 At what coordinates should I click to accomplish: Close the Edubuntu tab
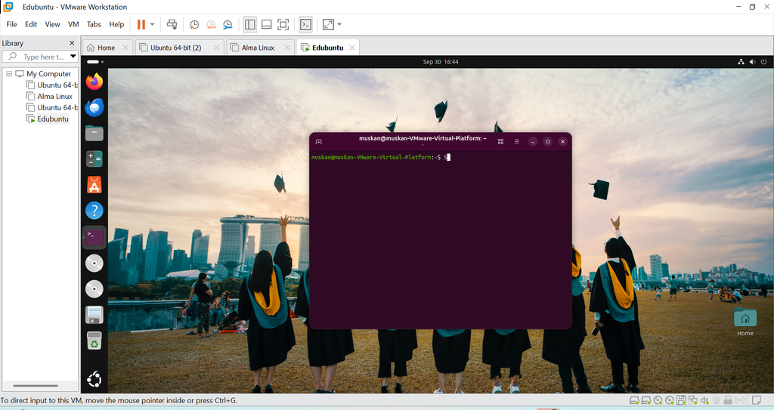pyautogui.click(x=352, y=48)
